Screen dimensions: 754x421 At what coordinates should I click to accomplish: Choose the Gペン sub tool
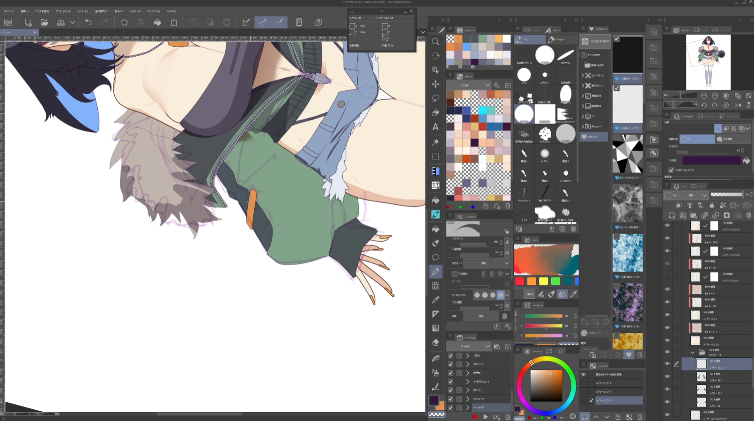click(x=524, y=75)
